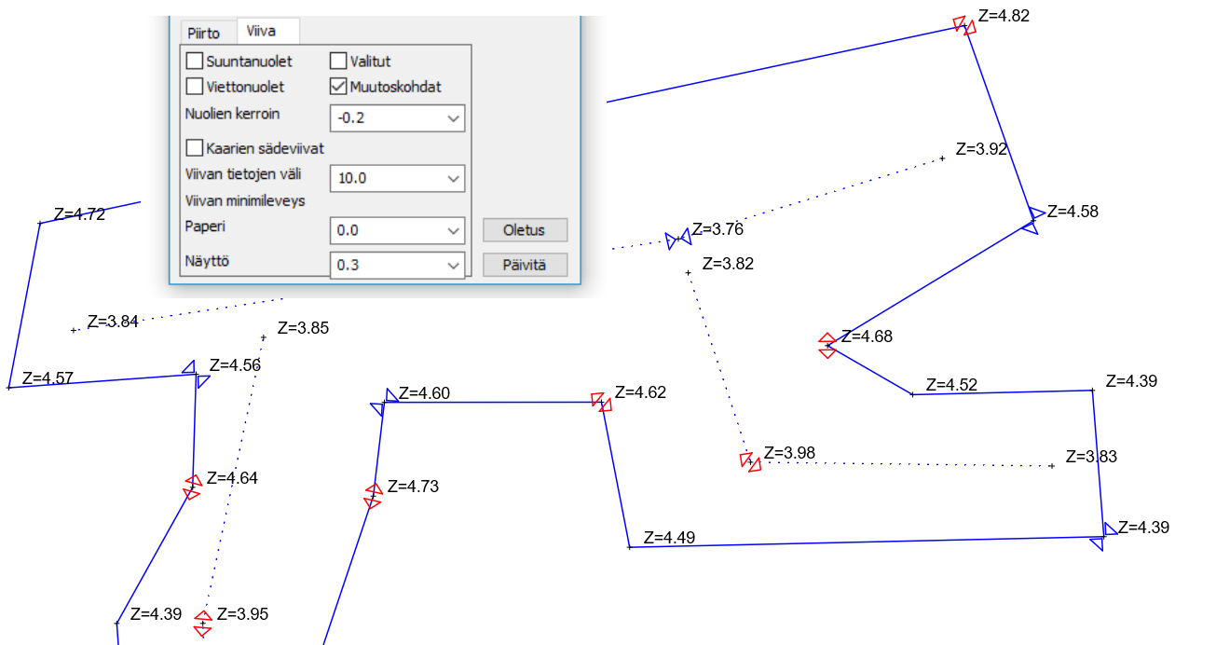Enable the Suuntanuolet checkbox
The width and height of the screenshot is (1216, 645).
click(x=195, y=62)
